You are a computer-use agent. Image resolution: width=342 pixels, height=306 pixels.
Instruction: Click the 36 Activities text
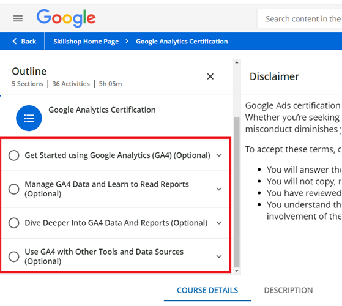click(71, 84)
